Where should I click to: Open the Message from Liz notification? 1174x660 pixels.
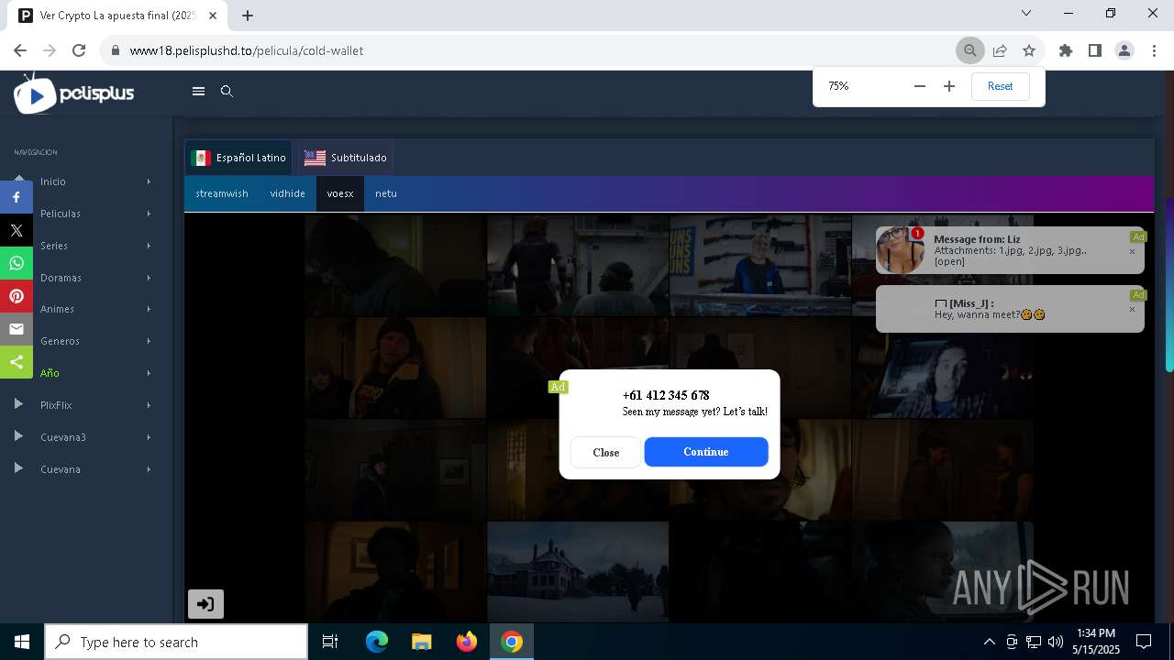click(x=1010, y=250)
